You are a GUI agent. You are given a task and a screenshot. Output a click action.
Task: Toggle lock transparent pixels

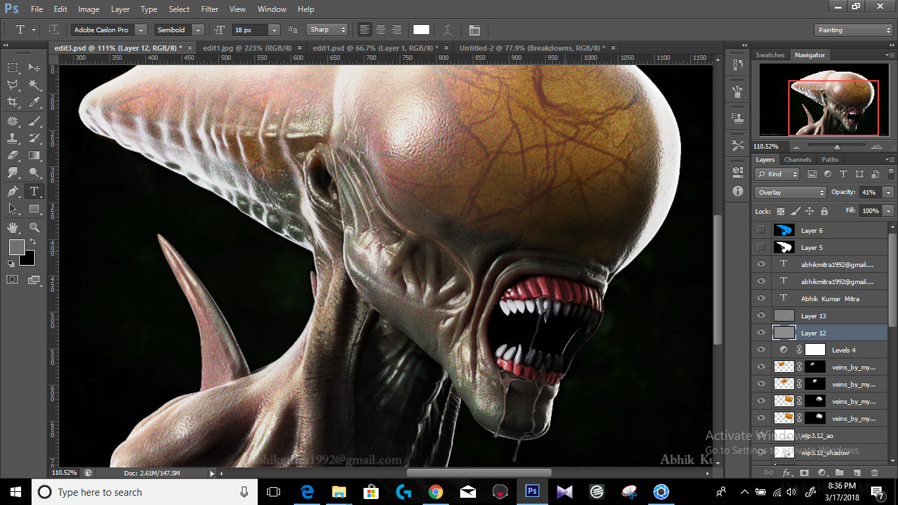780,211
